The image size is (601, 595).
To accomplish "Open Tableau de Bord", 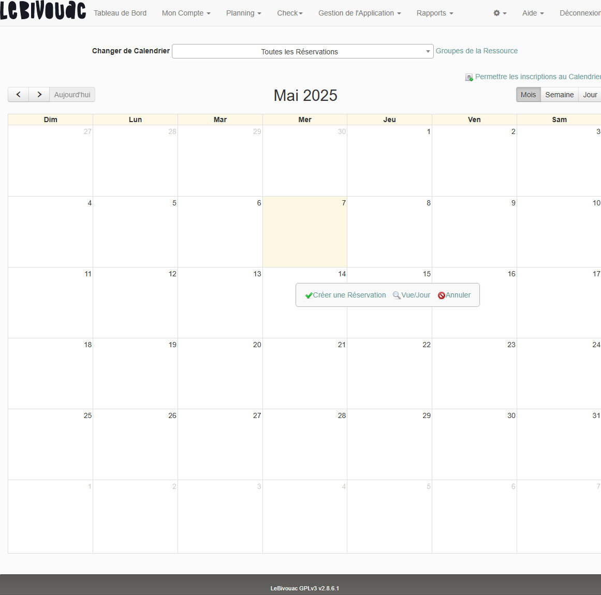I will click(120, 13).
